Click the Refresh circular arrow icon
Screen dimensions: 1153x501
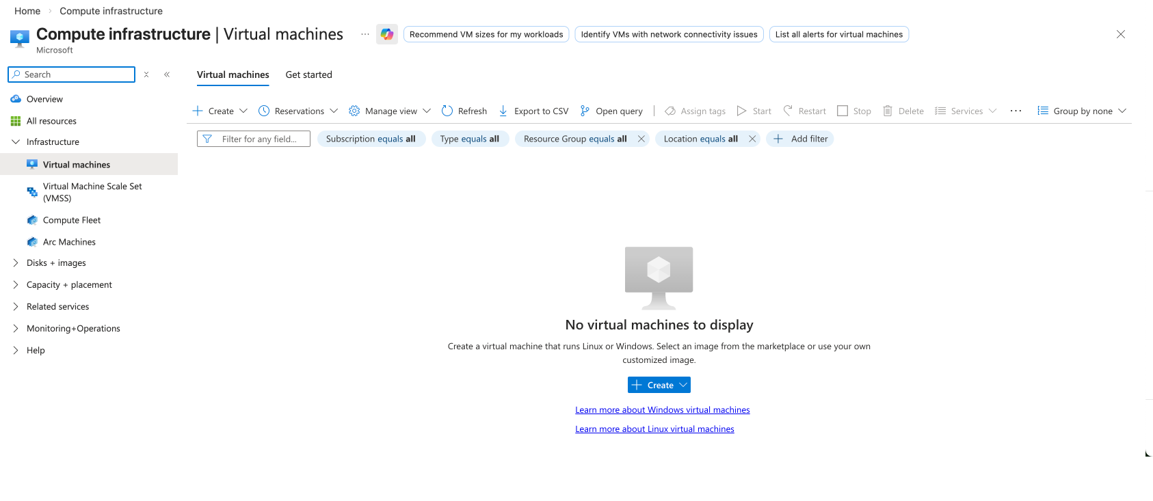point(447,111)
